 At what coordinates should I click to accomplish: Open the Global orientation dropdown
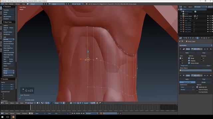coord(58,103)
